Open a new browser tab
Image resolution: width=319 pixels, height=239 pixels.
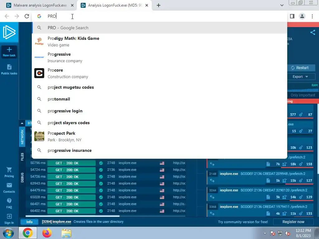[159, 6]
